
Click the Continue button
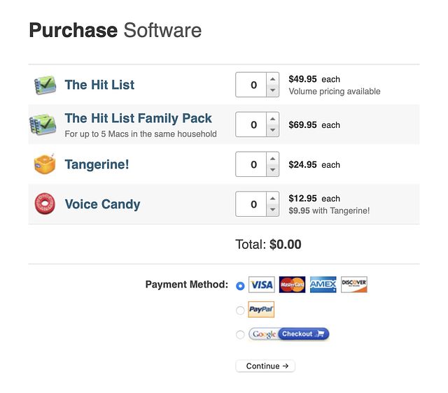tap(265, 366)
